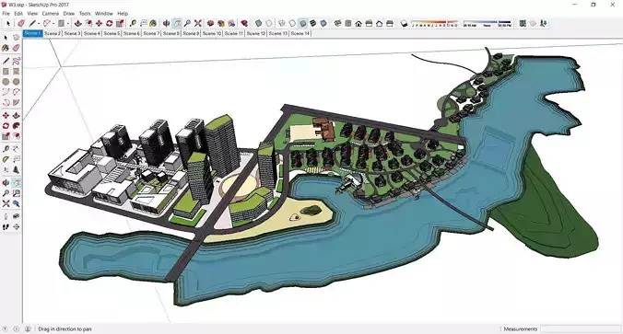The image size is (623, 334).
Task: Select the Polygon tool in left palette
Action: pos(16,82)
